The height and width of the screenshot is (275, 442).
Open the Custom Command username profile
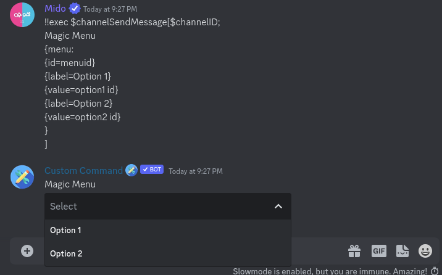click(x=84, y=171)
